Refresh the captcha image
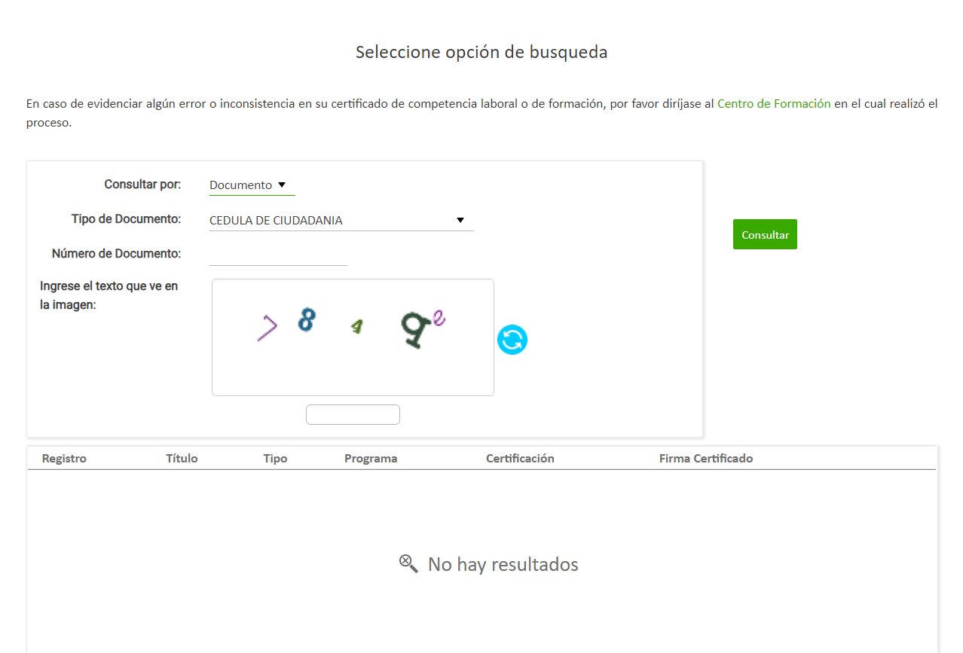 pyautogui.click(x=512, y=340)
